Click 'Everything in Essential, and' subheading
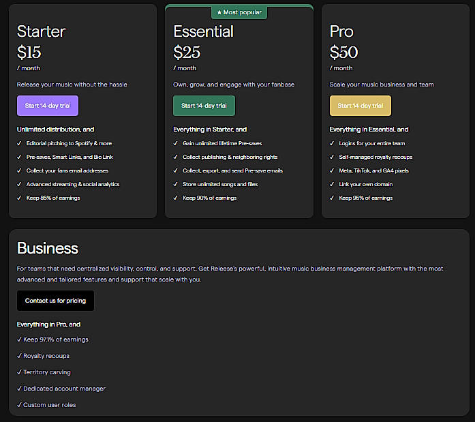Screen dimensions: 475x422 (369, 130)
